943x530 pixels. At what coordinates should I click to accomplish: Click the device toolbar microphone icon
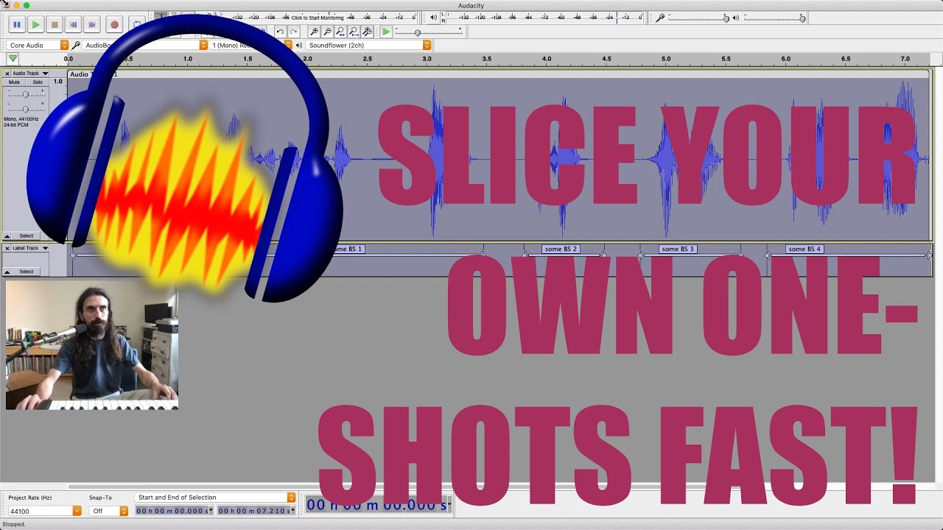pos(75,45)
